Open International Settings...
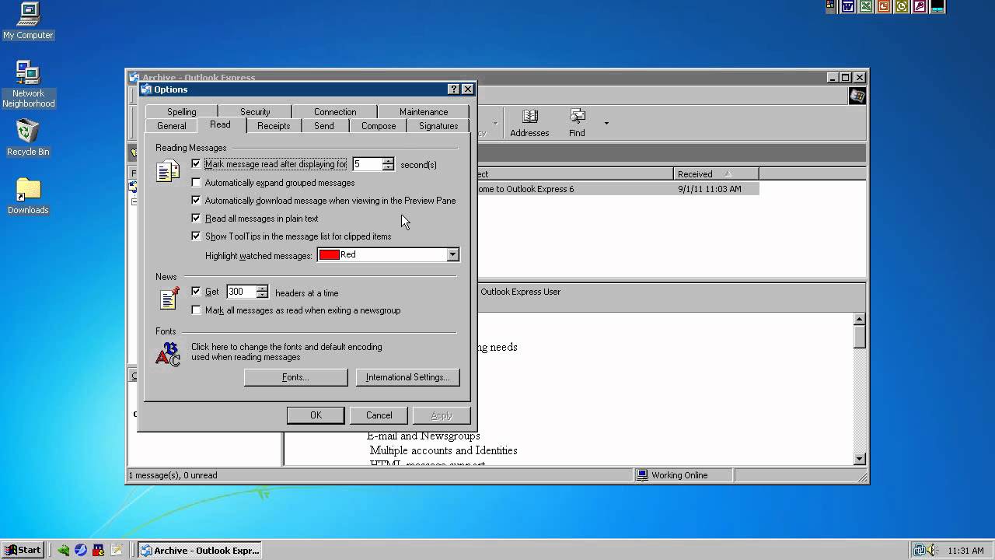 (x=408, y=377)
